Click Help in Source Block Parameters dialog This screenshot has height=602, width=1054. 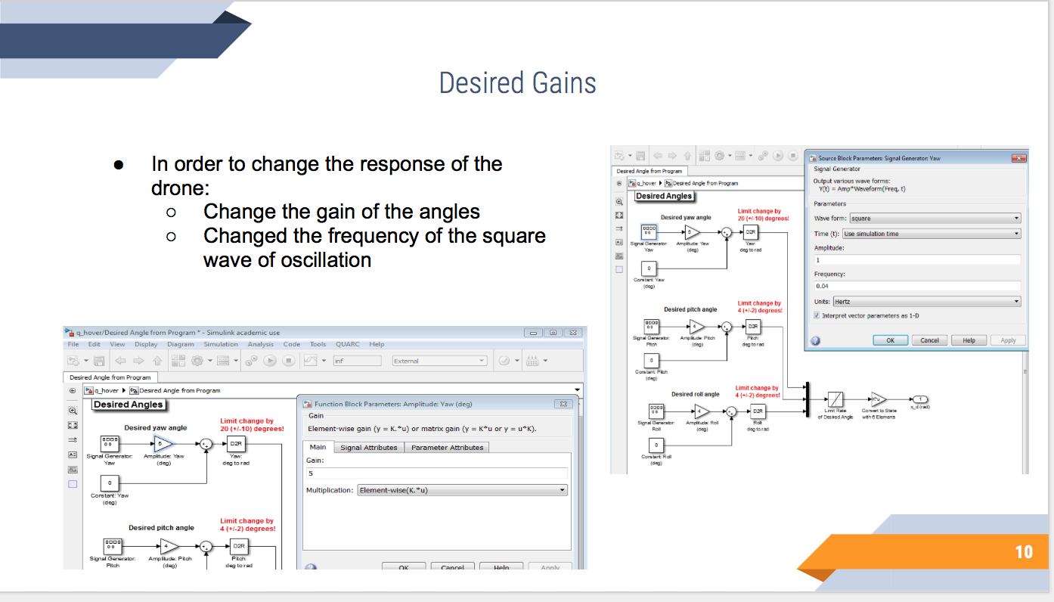pyautogui.click(x=969, y=340)
